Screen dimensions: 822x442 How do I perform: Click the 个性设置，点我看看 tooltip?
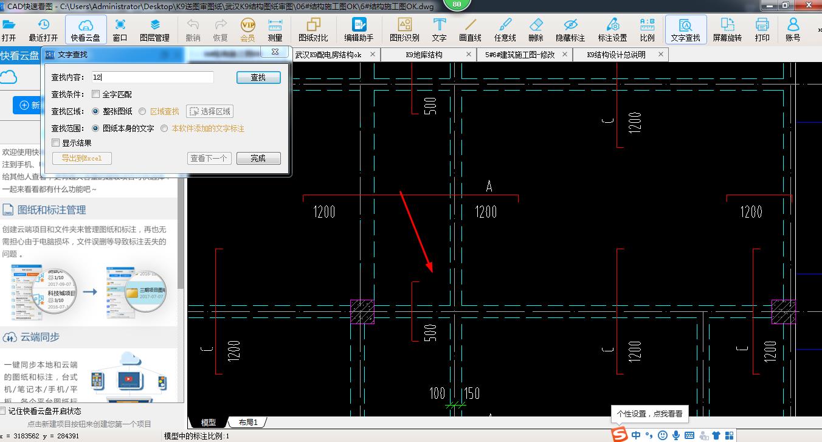[649, 413]
